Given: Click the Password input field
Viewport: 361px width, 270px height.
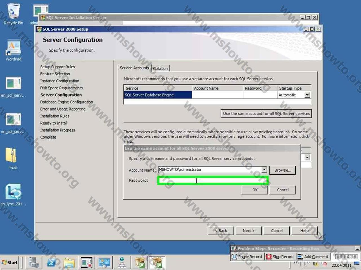Looking at the screenshot, I should (213, 180).
